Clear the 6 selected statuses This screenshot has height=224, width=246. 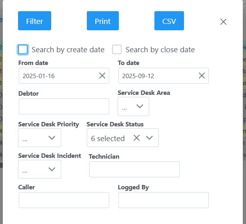point(136,138)
